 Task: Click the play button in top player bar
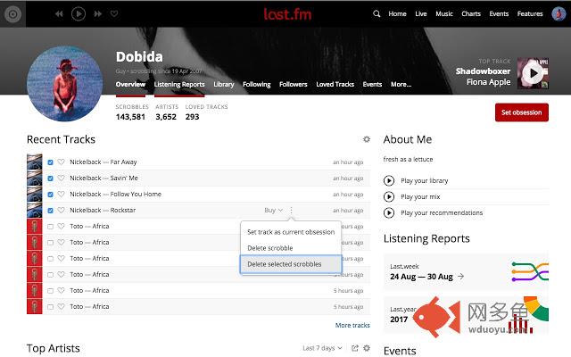pos(79,14)
